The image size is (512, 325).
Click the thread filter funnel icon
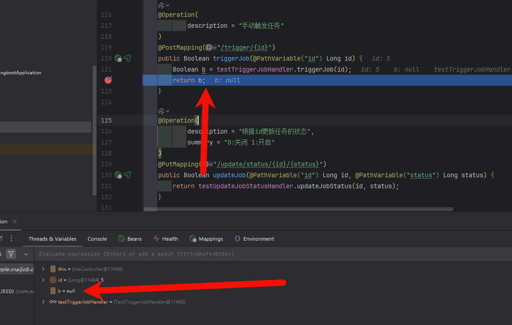pos(11,254)
